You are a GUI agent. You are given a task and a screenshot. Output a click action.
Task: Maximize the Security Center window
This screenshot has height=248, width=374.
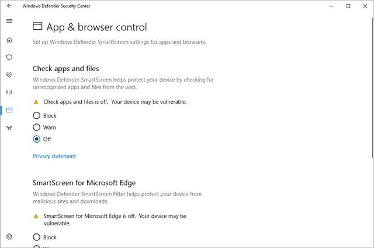pyautogui.click(x=348, y=6)
